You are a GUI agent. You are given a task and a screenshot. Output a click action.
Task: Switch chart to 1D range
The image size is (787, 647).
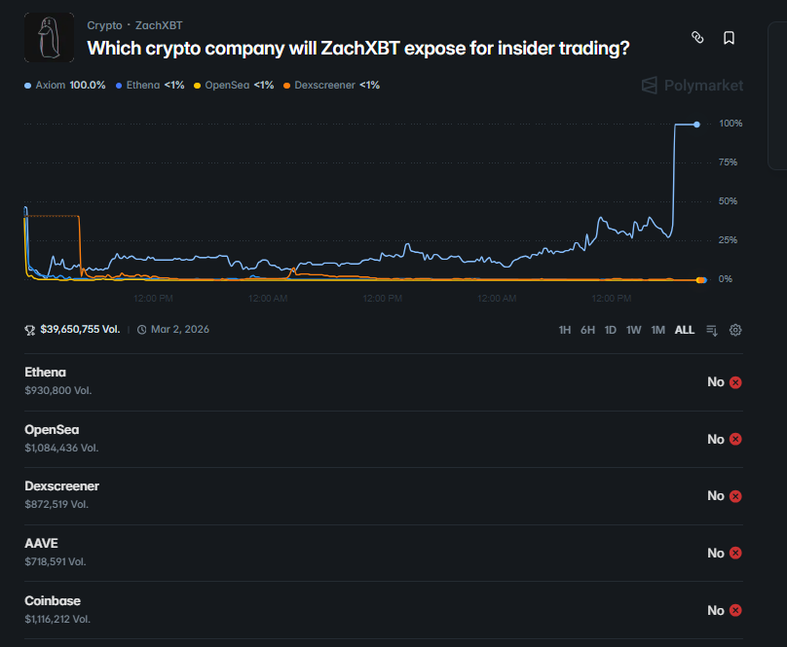pyautogui.click(x=611, y=330)
